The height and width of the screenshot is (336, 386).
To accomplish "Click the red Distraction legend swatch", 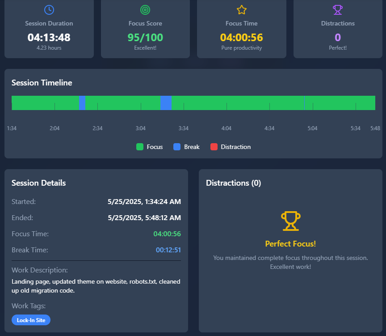I will tap(214, 147).
